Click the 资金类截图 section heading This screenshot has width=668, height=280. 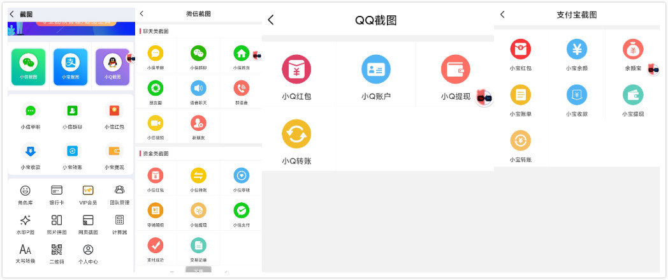[155, 154]
